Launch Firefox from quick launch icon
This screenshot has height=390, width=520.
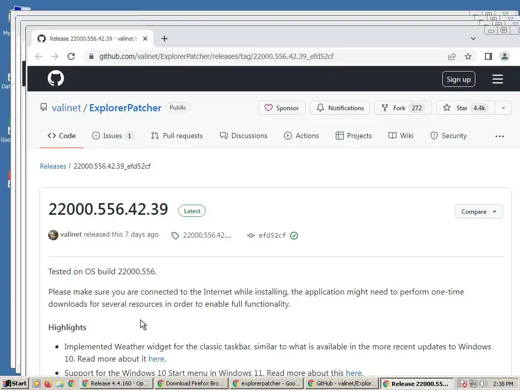[48, 384]
